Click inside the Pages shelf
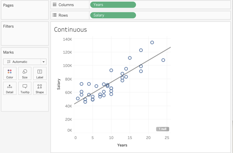This screenshot has width=233, height=153. click(x=25, y=12)
